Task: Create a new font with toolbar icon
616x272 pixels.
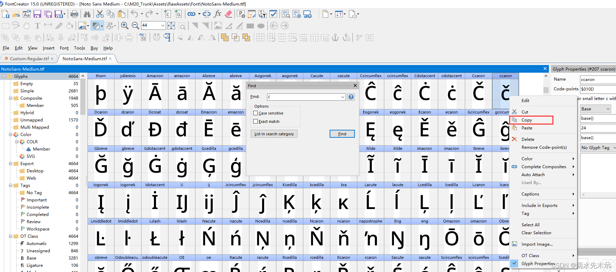Action: pos(5,14)
